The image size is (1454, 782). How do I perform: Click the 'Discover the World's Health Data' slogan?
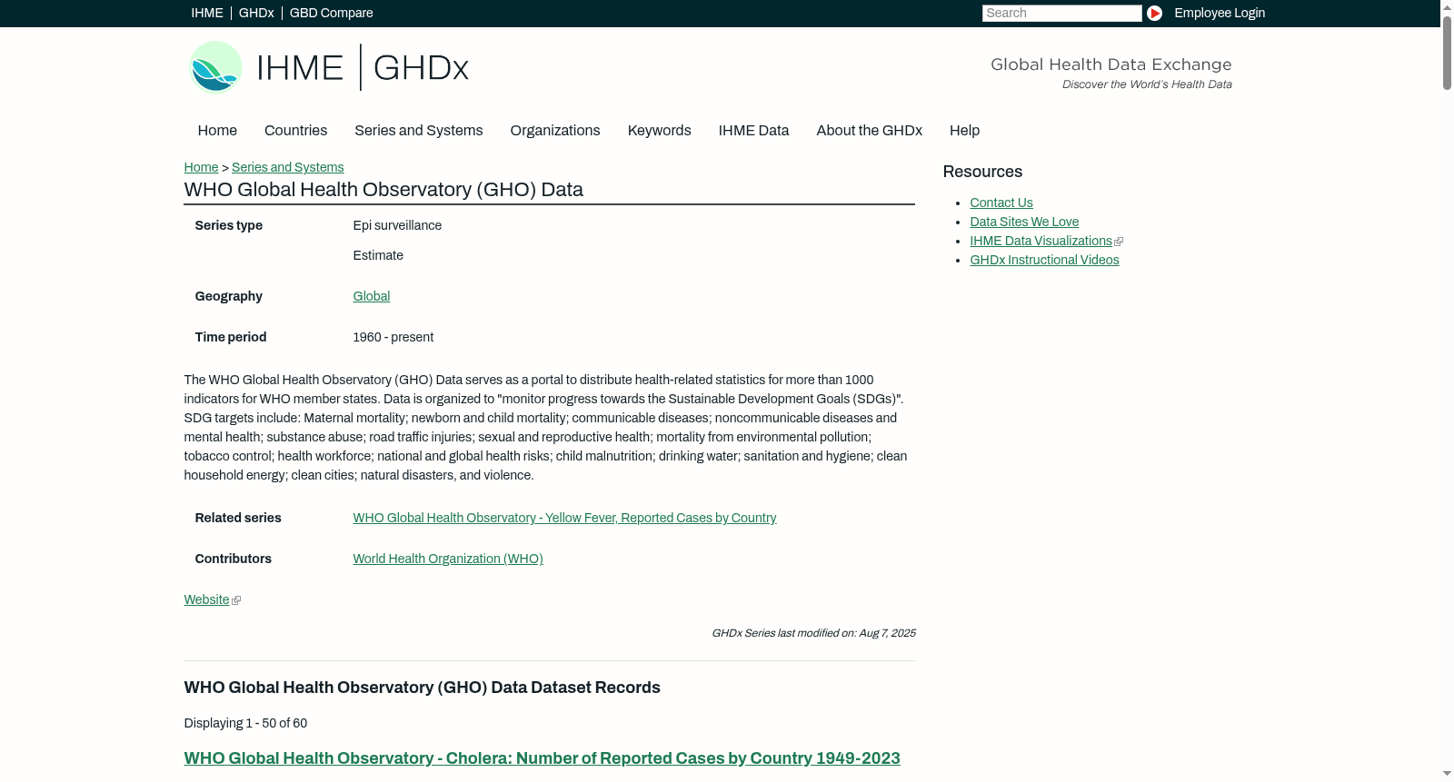coord(1147,84)
